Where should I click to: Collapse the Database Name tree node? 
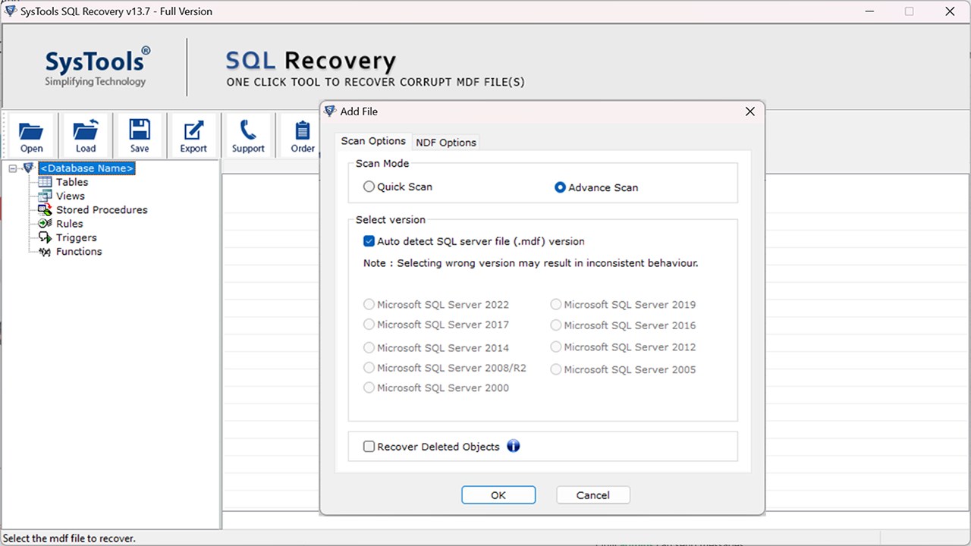click(x=13, y=168)
